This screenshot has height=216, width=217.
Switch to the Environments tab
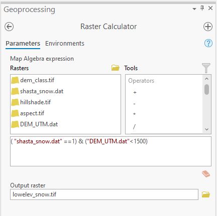tap(65, 44)
